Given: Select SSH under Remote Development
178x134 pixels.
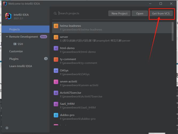Looking at the screenshot, I should coord(20,44).
